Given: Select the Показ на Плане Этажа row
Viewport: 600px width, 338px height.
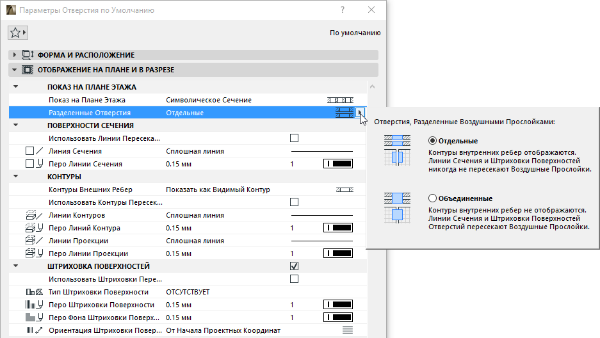Looking at the screenshot, I should [x=188, y=100].
